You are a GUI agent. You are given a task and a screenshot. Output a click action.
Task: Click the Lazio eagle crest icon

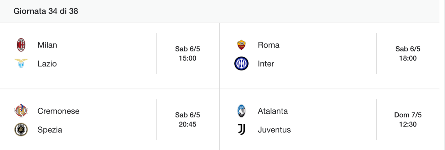pos(21,64)
